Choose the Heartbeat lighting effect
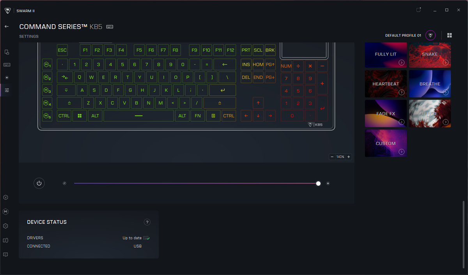Viewport: 468px width, 275px height. (386, 84)
